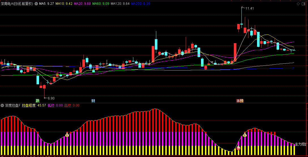Click the MA5: 9.27 label
The width and height of the screenshot is (308, 157).
point(46,3)
